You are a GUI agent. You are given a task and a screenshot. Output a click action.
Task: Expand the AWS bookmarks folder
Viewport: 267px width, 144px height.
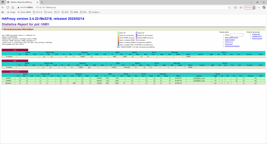point(65,12)
